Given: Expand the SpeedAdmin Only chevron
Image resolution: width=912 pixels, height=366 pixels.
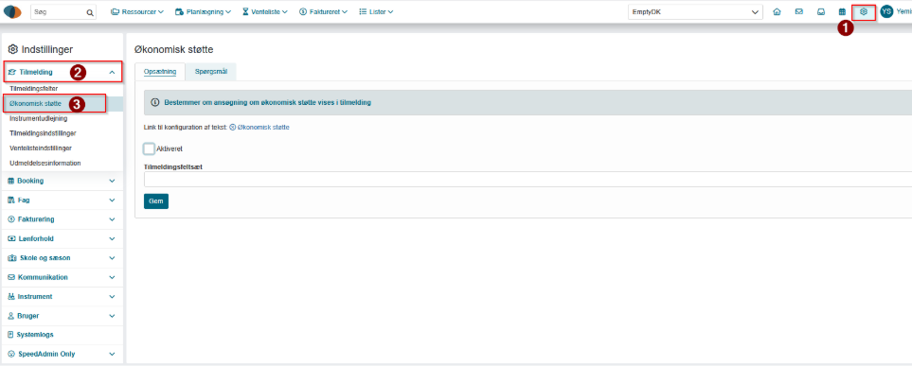Looking at the screenshot, I should 113,354.
